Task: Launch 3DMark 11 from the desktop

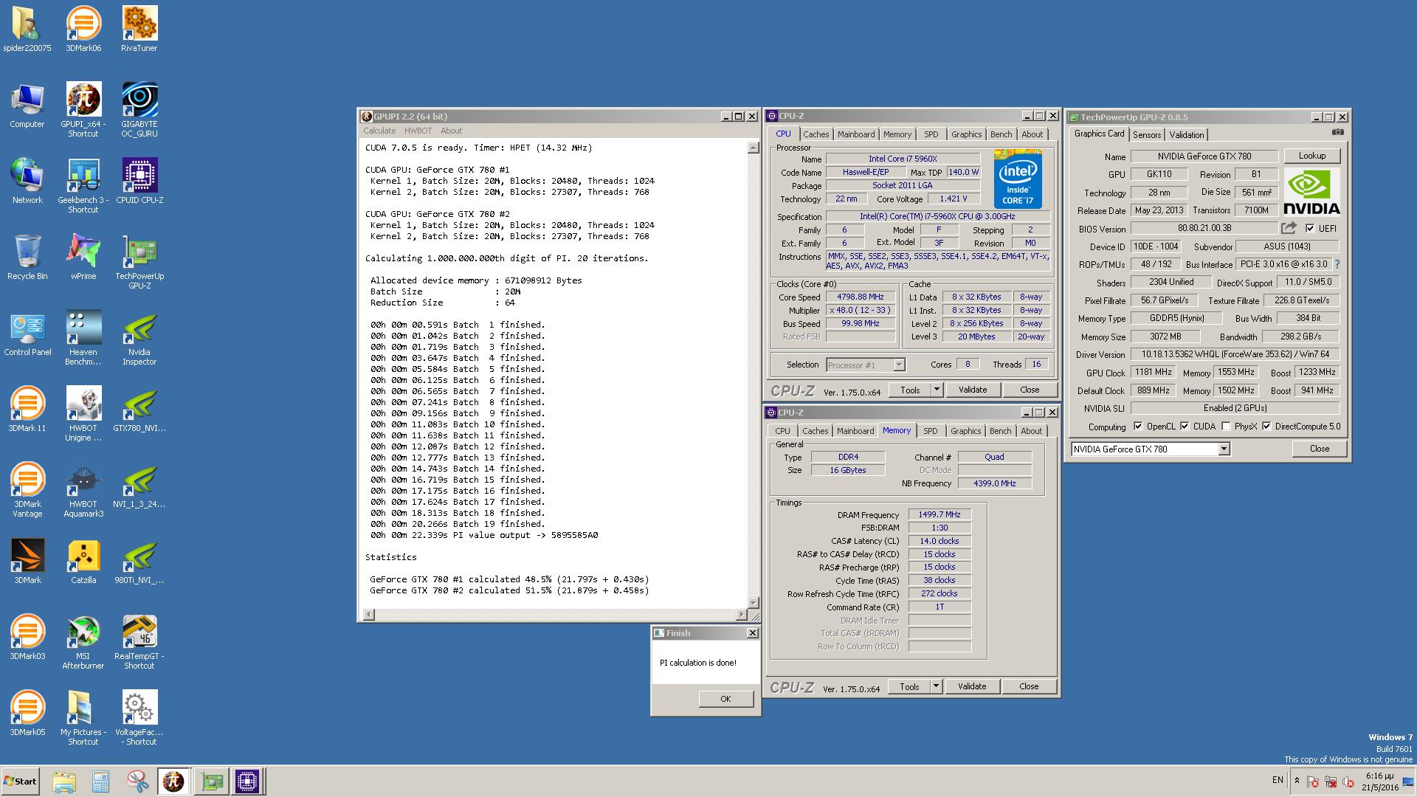Action: (x=27, y=410)
